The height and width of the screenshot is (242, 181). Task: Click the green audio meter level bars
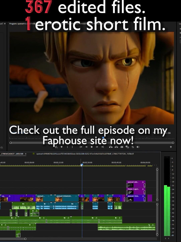coord(167,211)
